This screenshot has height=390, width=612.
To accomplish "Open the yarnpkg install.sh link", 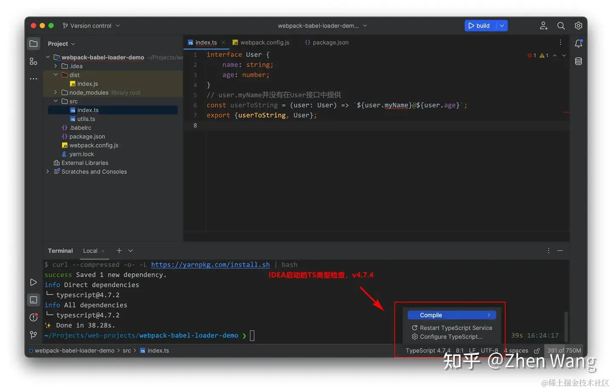I will pyautogui.click(x=210, y=265).
